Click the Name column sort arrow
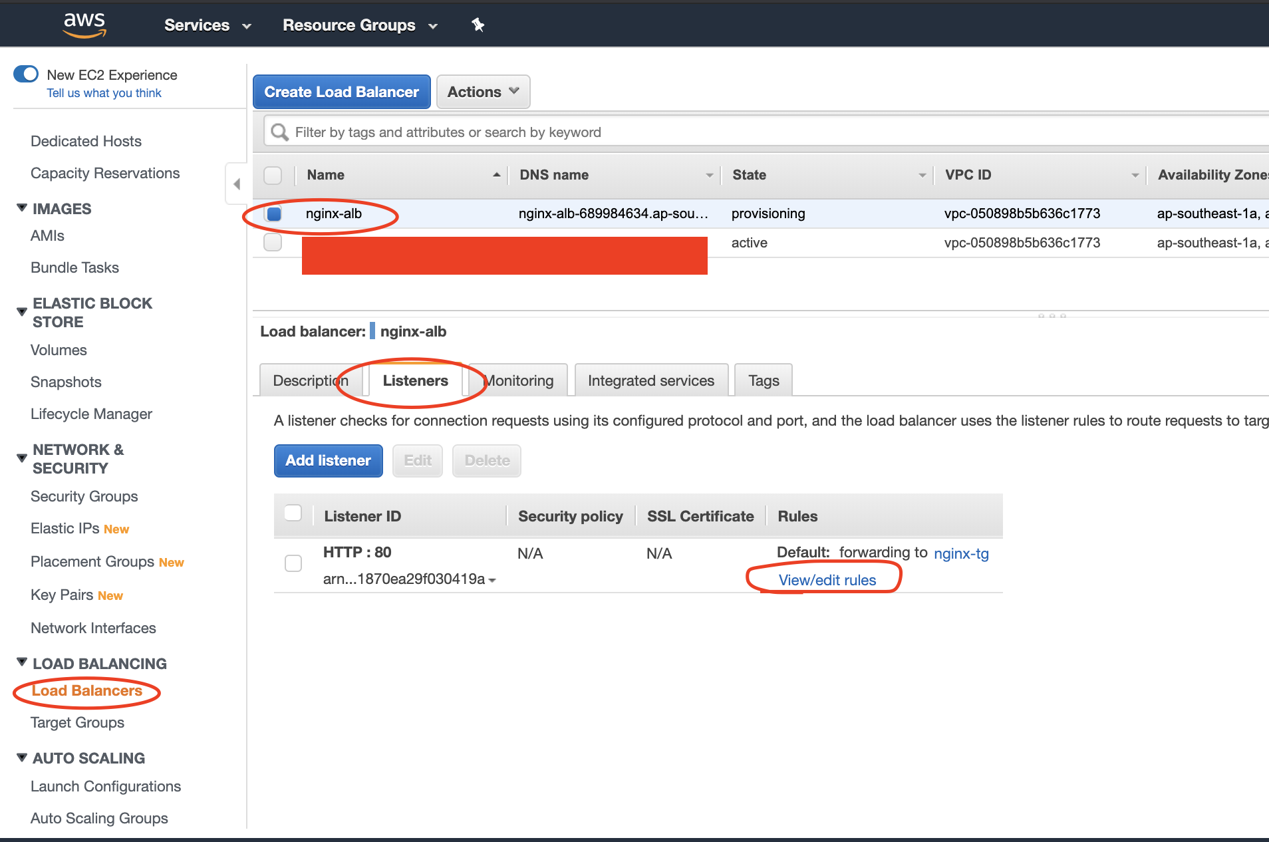 (x=496, y=175)
